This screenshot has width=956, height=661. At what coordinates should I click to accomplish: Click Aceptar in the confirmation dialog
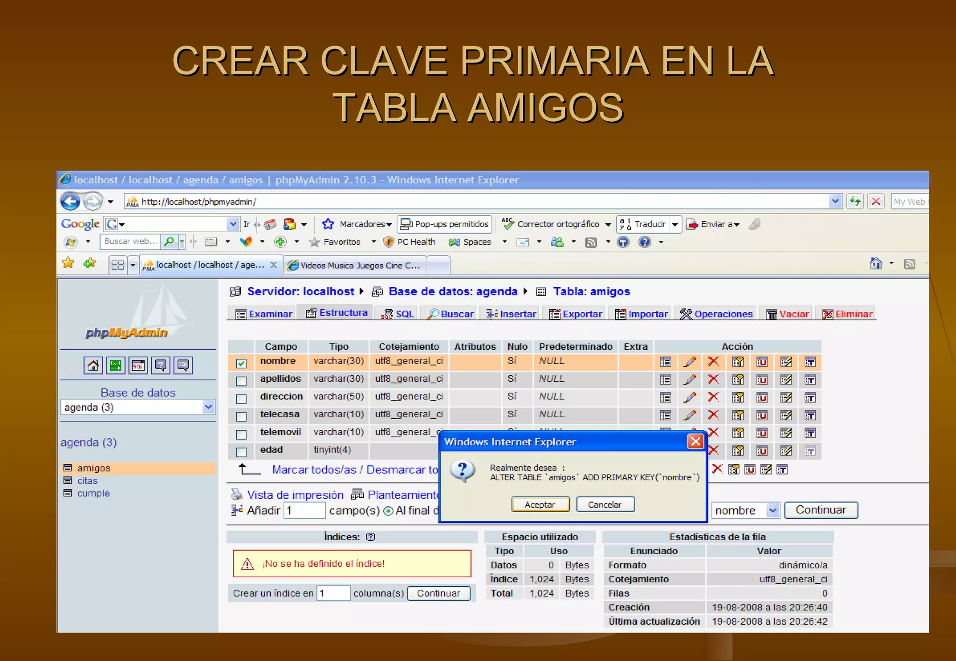click(x=540, y=504)
